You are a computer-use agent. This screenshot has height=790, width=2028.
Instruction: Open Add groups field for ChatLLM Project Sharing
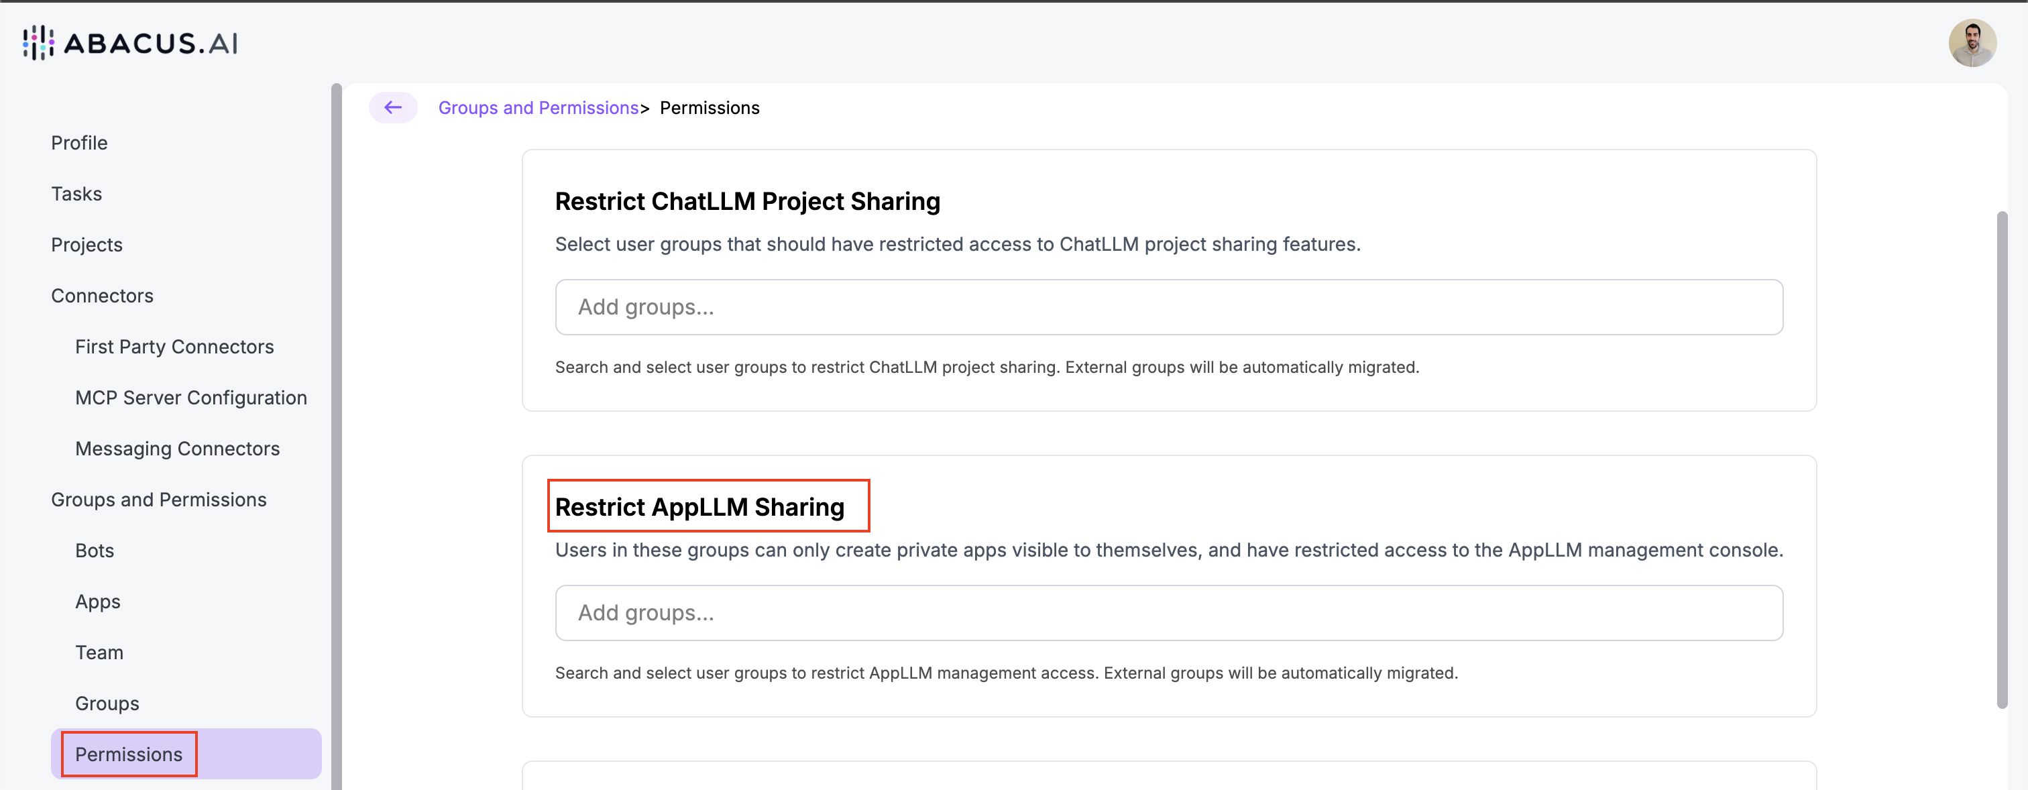tap(1168, 307)
